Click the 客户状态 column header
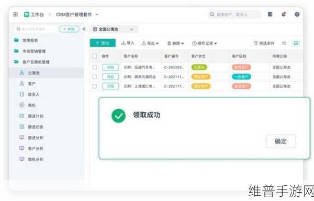314x201 pixels. [198, 56]
